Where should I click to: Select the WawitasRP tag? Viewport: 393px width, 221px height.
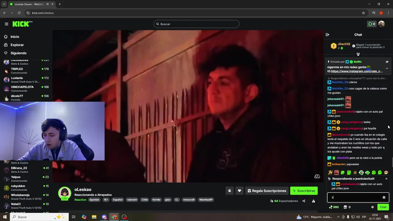206,200
